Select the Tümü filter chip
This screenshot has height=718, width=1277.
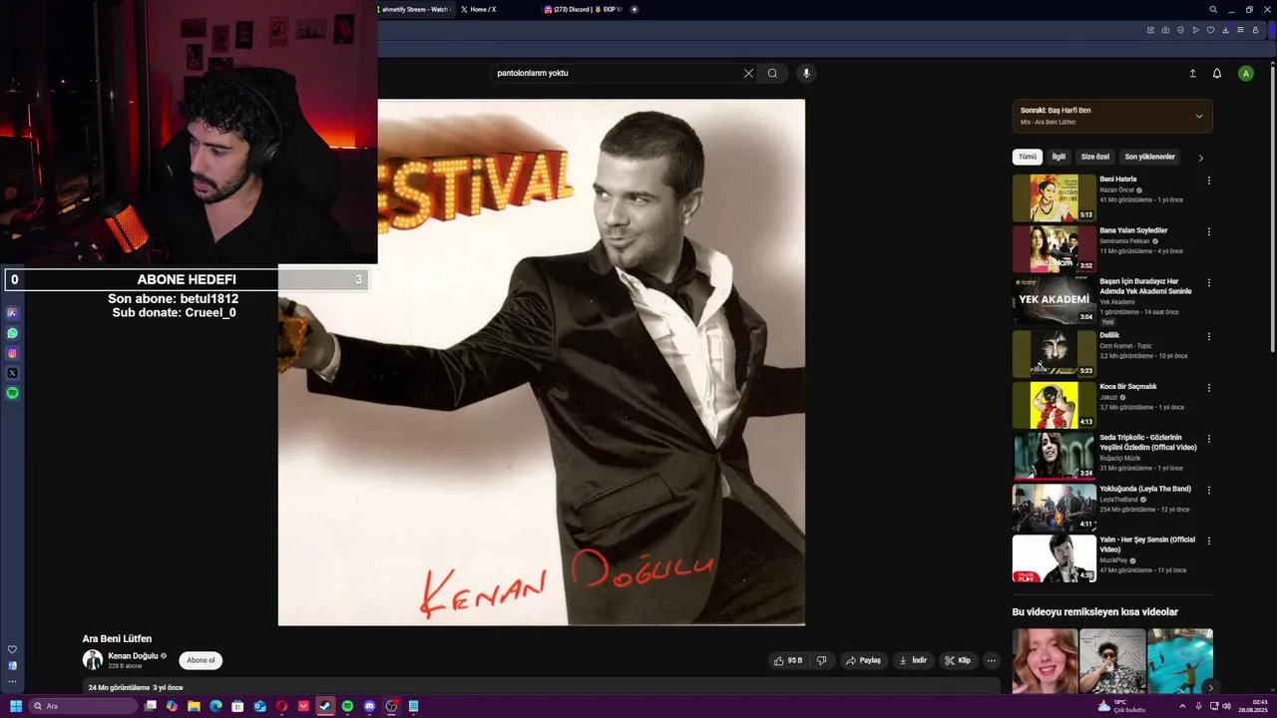[1027, 157]
